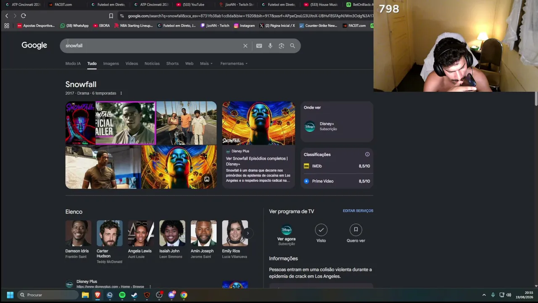Open the IMDb rating 8,5/10
This screenshot has width=538, height=303.
pos(337,166)
